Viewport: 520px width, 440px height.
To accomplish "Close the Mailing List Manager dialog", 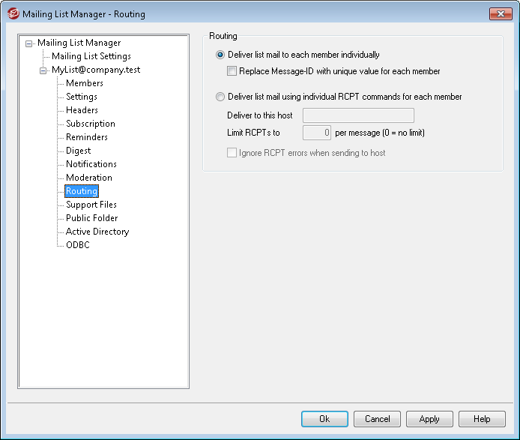I will (499, 13).
